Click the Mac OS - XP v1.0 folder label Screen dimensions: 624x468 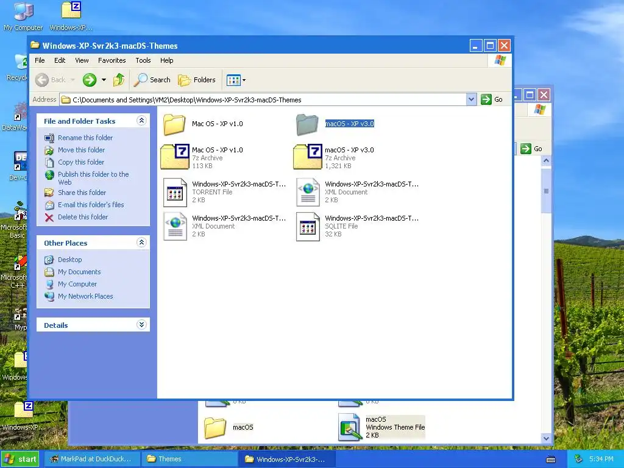click(x=218, y=124)
